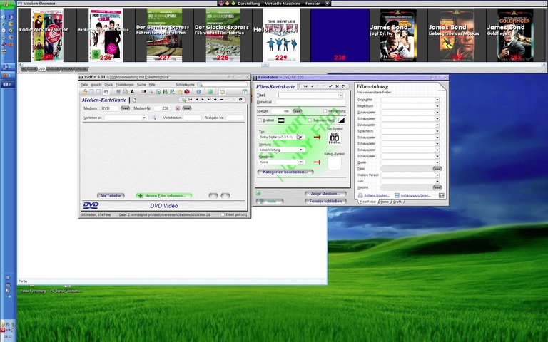Open the Sprache(n) dropdown in Film-Anhang

[x=437, y=131]
